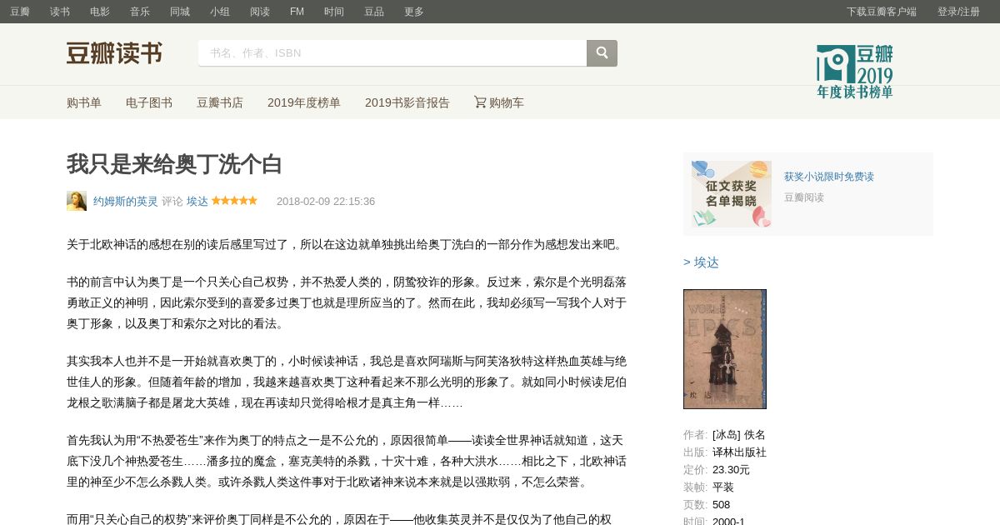Open 小组 in top navigation
This screenshot has height=525, width=1000.
click(220, 12)
